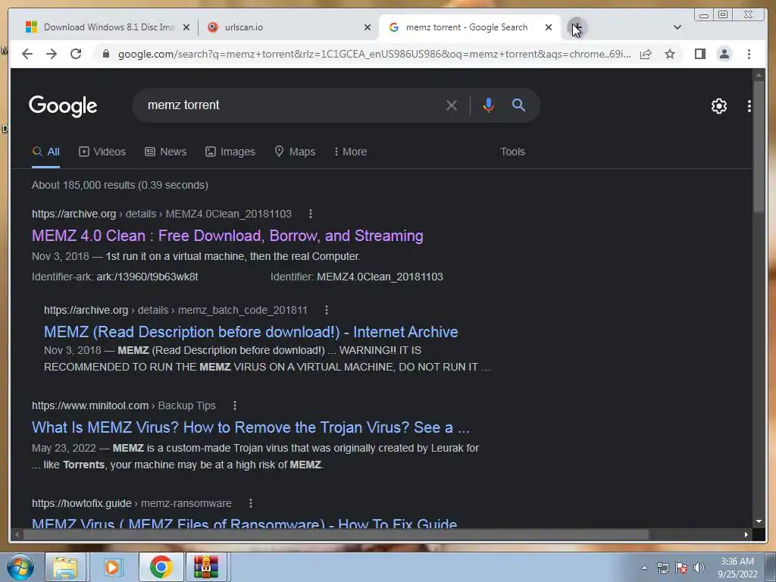
Task: Open Google apps menu dots
Action: click(749, 106)
